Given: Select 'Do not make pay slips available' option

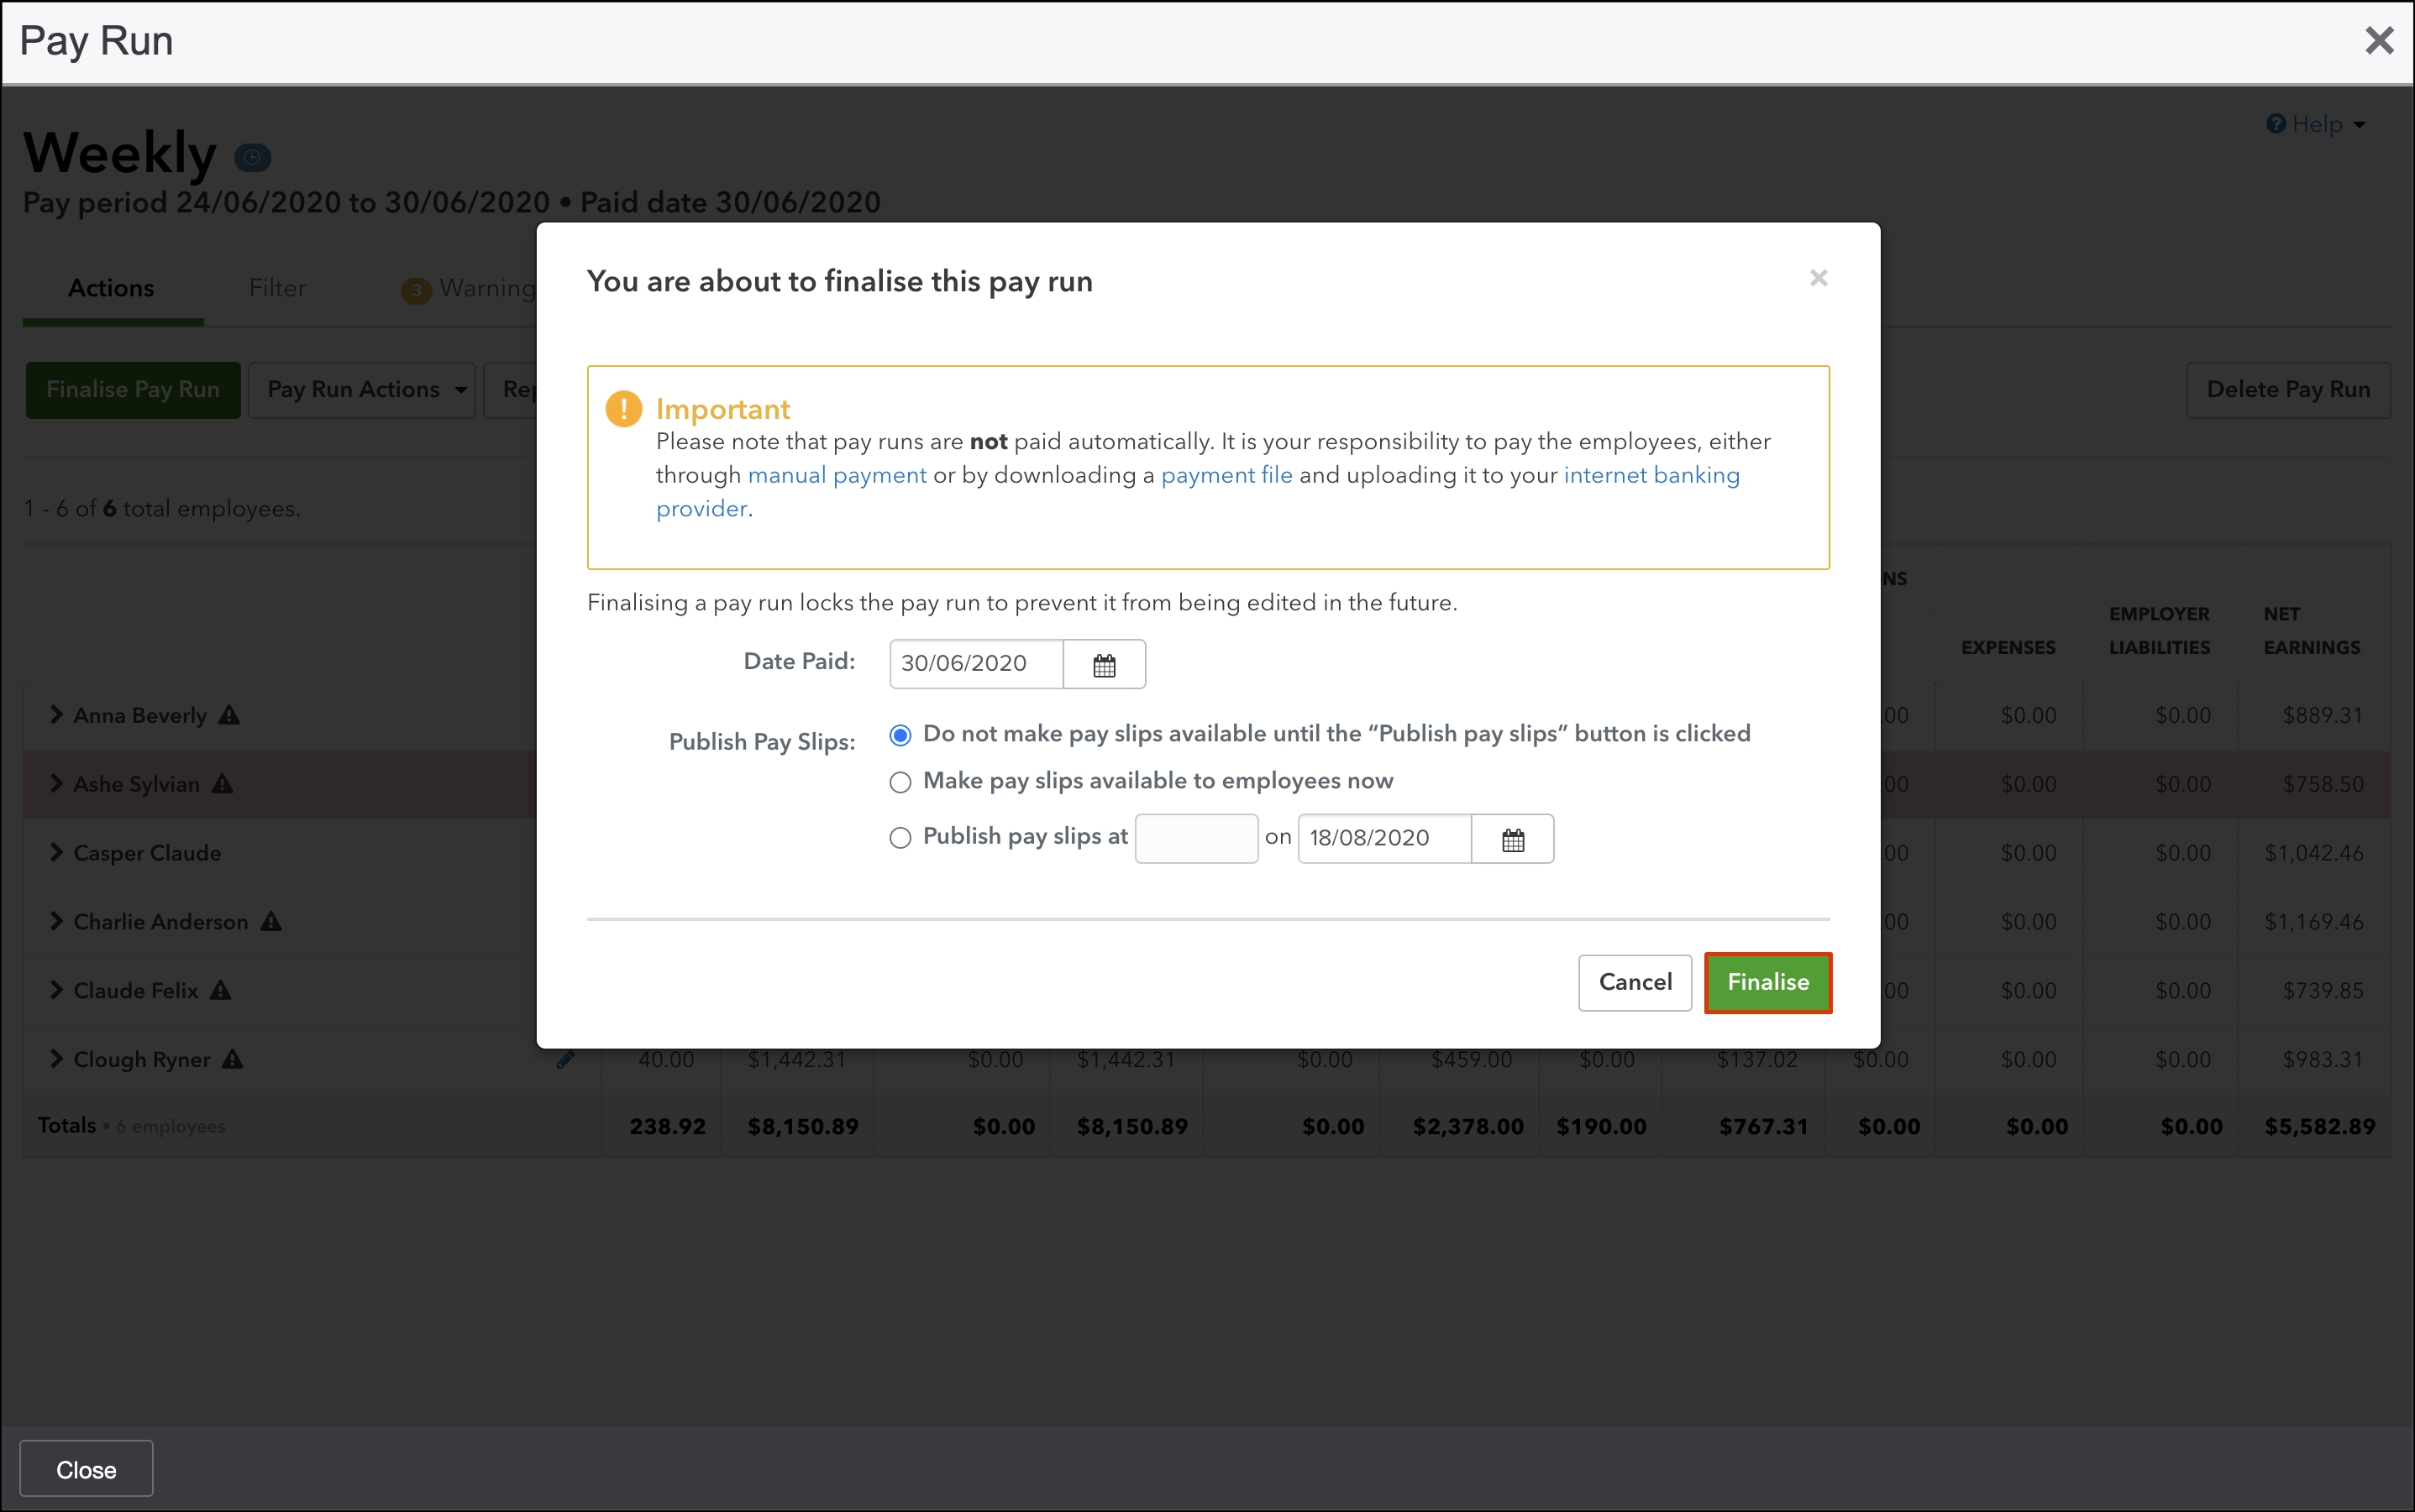Looking at the screenshot, I should [x=900, y=736].
